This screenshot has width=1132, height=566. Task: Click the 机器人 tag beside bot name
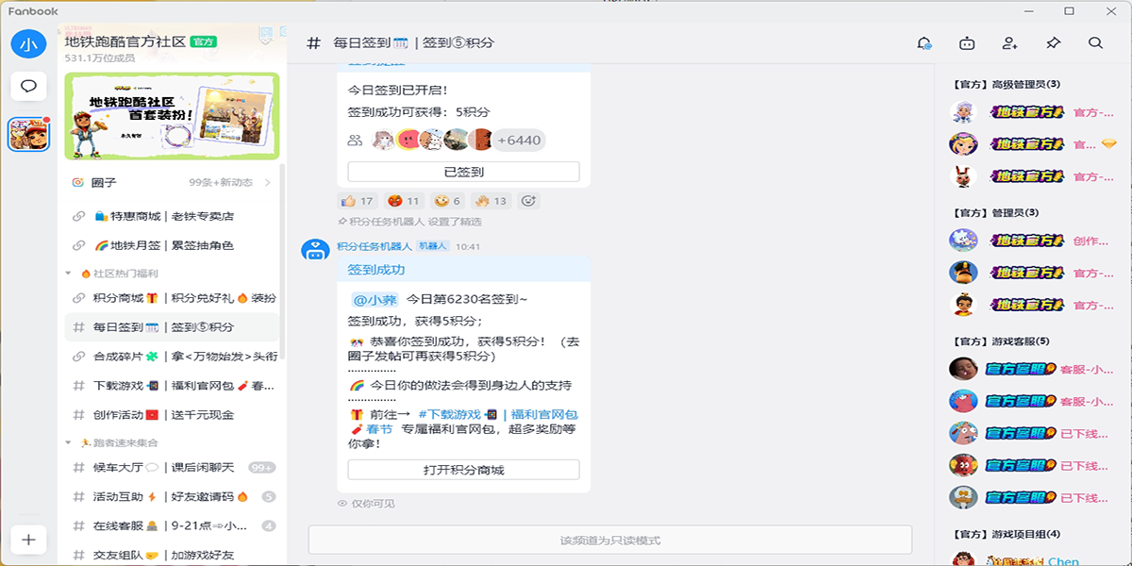[434, 246]
